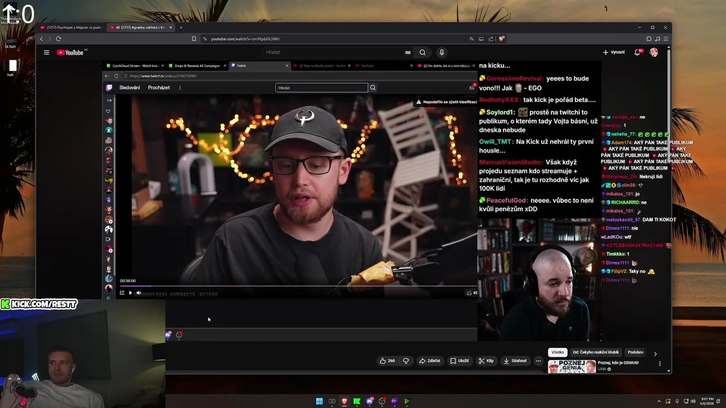Open the YouTube notifications bell
Image resolution: width=726 pixels, height=408 pixels.
pyautogui.click(x=638, y=52)
